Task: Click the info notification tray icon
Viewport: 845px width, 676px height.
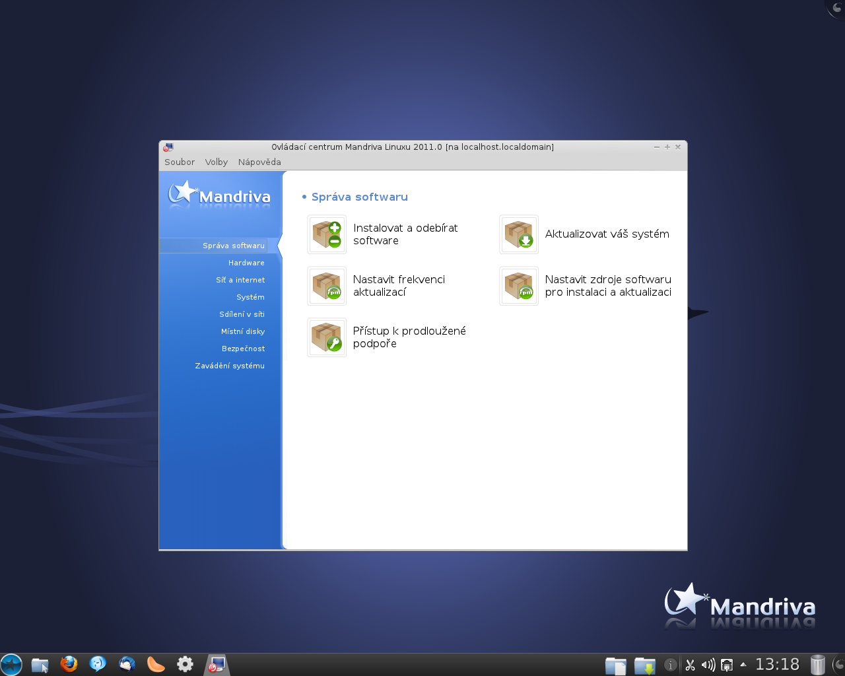Action: pos(670,665)
